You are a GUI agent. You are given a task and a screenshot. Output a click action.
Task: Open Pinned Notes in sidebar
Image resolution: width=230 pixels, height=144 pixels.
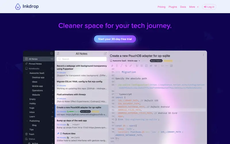[39, 64]
